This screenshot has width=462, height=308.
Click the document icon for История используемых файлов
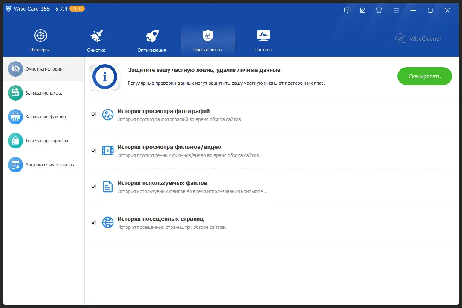point(107,187)
